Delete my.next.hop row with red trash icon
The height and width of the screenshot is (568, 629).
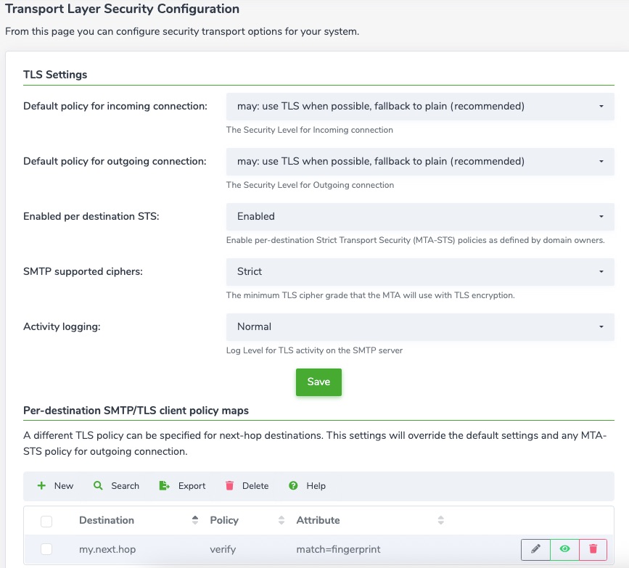pyautogui.click(x=593, y=549)
